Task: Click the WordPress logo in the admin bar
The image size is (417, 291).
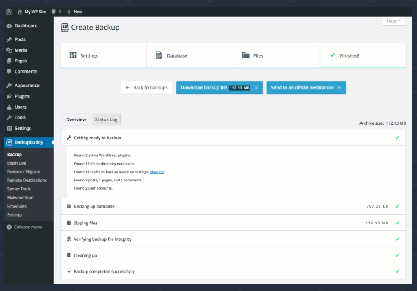Action: (8, 12)
